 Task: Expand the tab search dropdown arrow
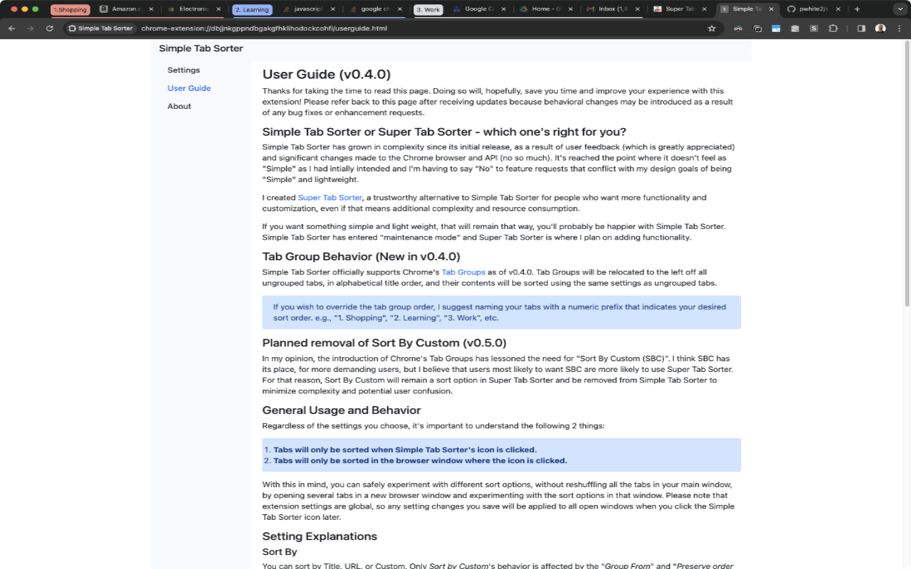pos(898,9)
